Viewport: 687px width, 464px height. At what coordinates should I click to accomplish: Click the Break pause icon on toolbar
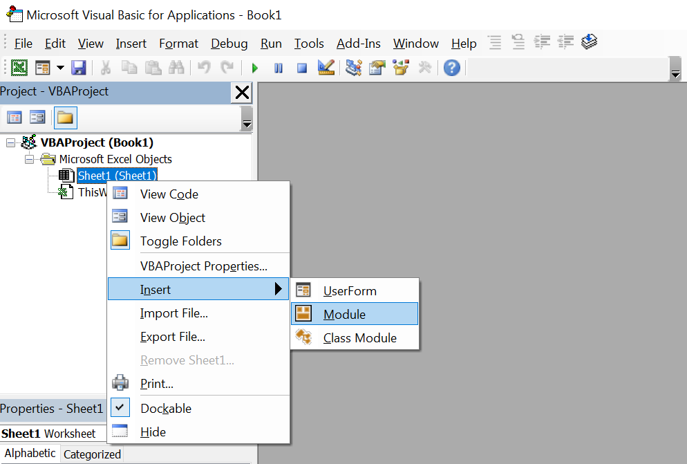click(279, 68)
